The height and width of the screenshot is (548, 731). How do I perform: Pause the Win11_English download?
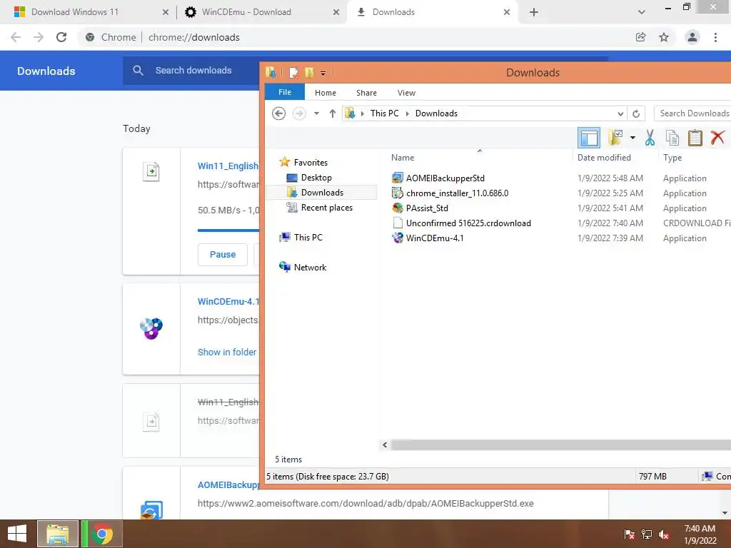223,255
